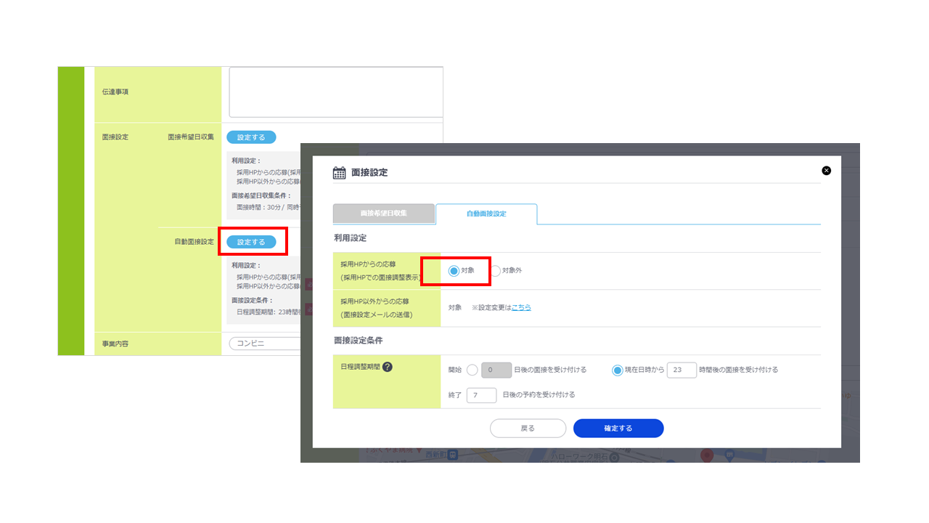929x523 pixels.
Task: Click 設定する next to 自動面接設定
Action: [x=251, y=242]
